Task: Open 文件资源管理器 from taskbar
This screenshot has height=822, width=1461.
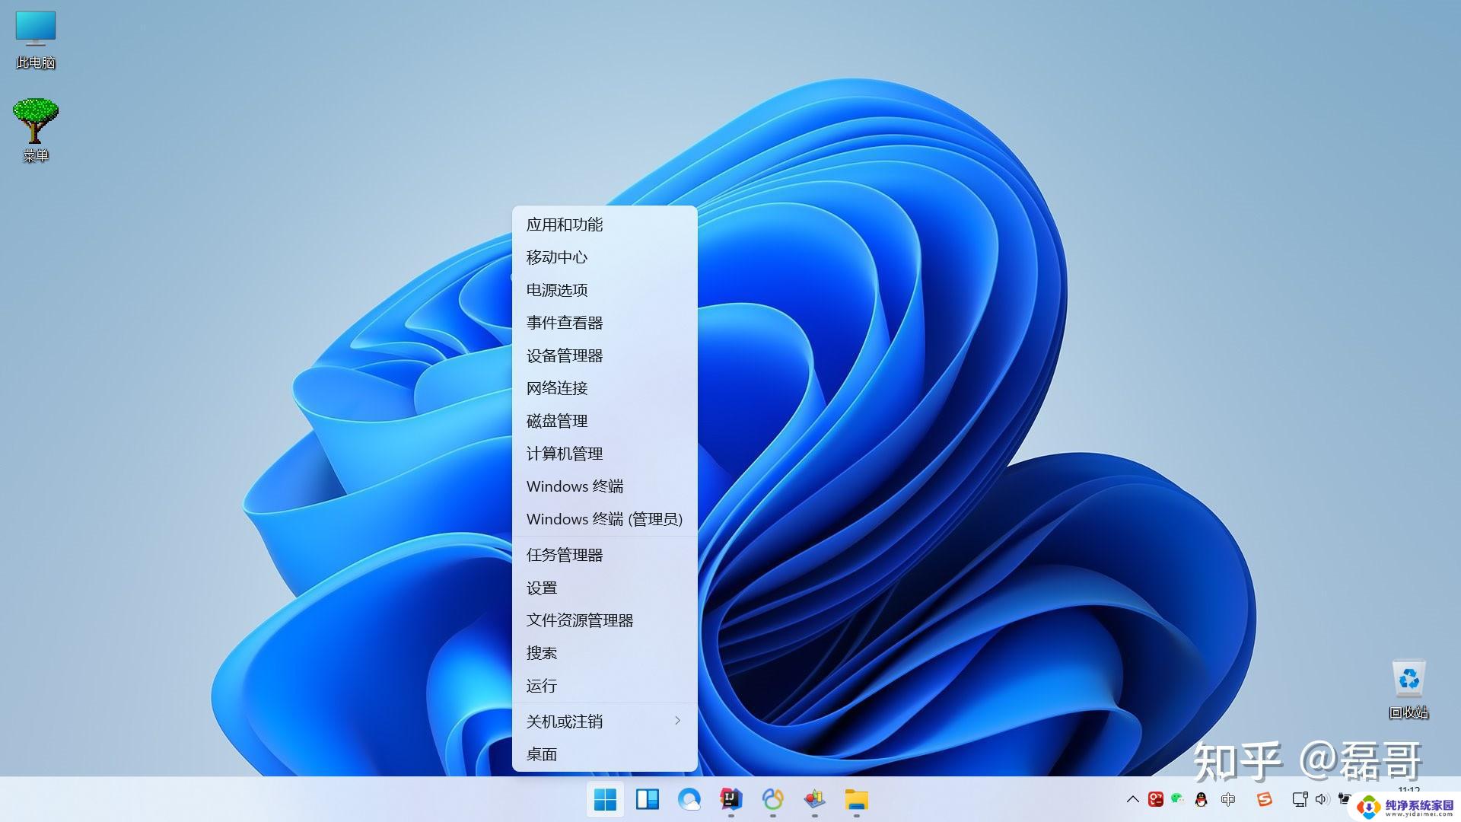Action: click(x=858, y=799)
